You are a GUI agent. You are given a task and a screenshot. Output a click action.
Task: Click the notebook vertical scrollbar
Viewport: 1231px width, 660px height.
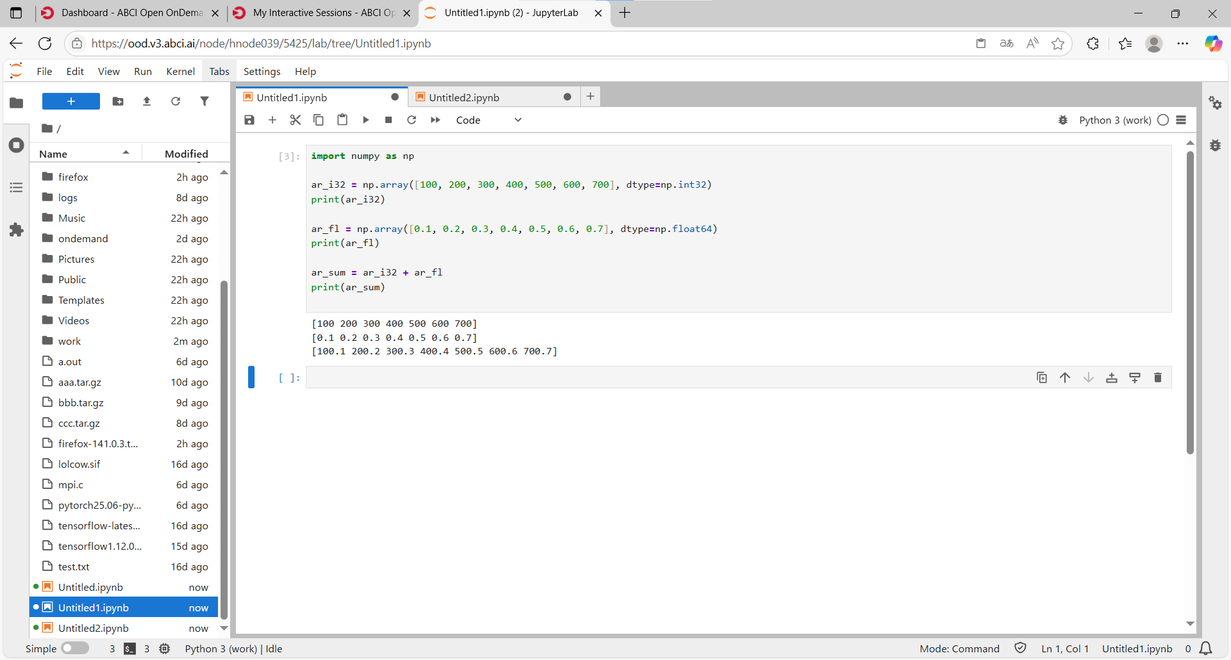pyautogui.click(x=1190, y=302)
